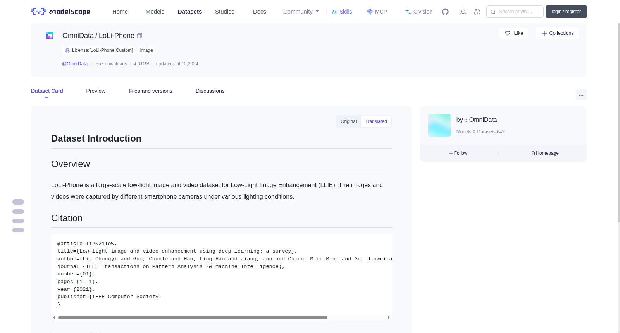Click the "Datasets 642" count
The image size is (620, 333).
click(491, 132)
